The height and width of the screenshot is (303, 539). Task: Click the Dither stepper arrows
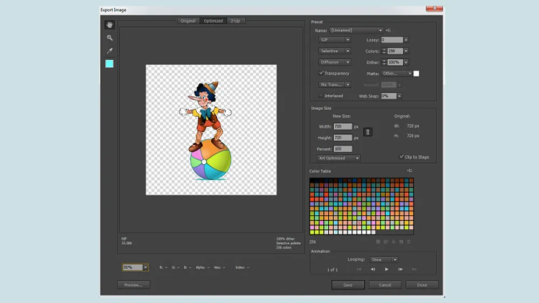click(x=384, y=62)
